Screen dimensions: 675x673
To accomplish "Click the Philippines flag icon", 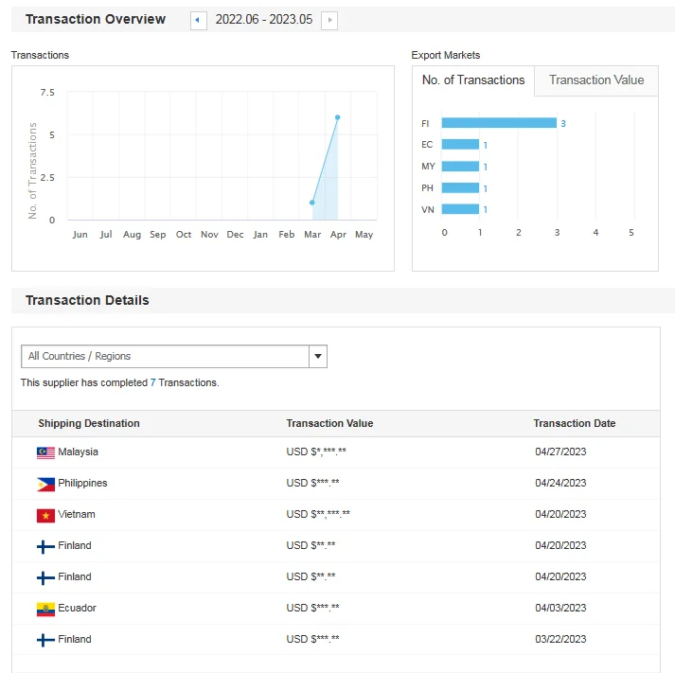I will tap(45, 484).
